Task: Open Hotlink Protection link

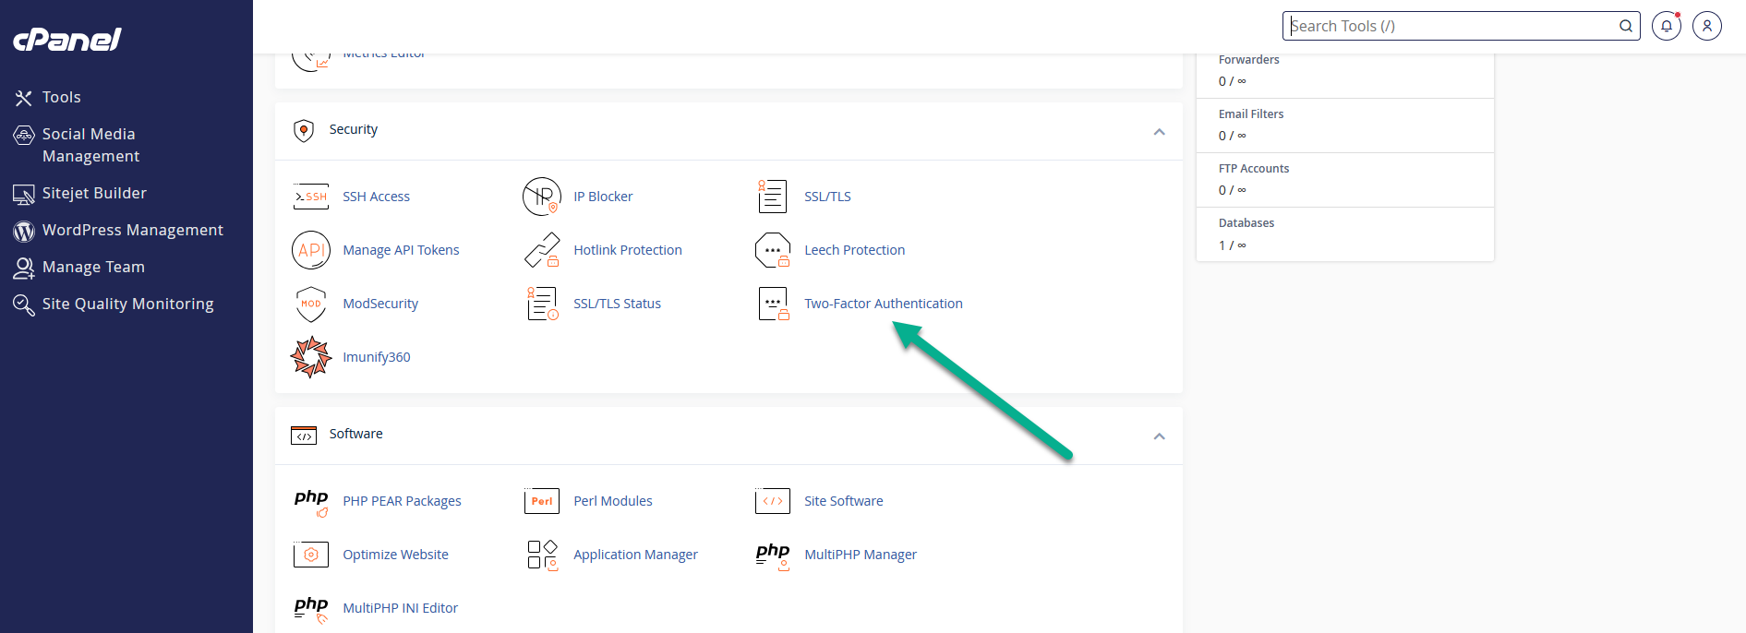Action: (x=628, y=250)
